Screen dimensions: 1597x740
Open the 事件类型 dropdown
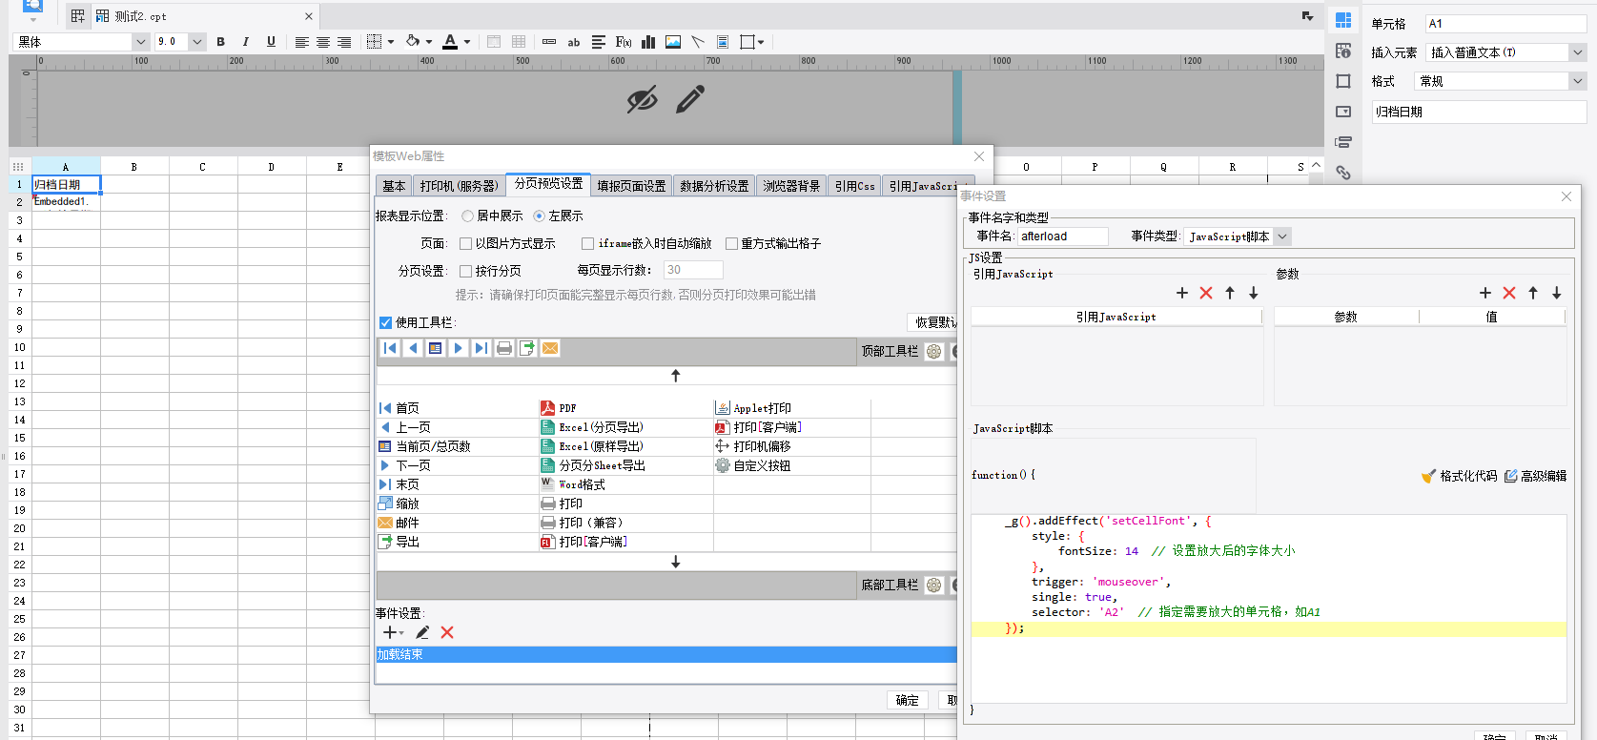pyautogui.click(x=1282, y=236)
